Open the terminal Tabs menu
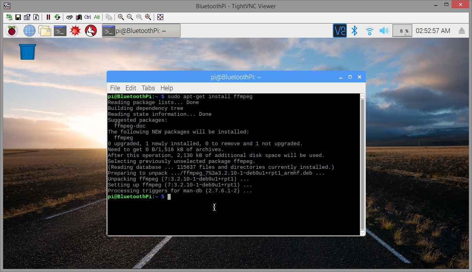The width and height of the screenshot is (472, 272). 148,88
